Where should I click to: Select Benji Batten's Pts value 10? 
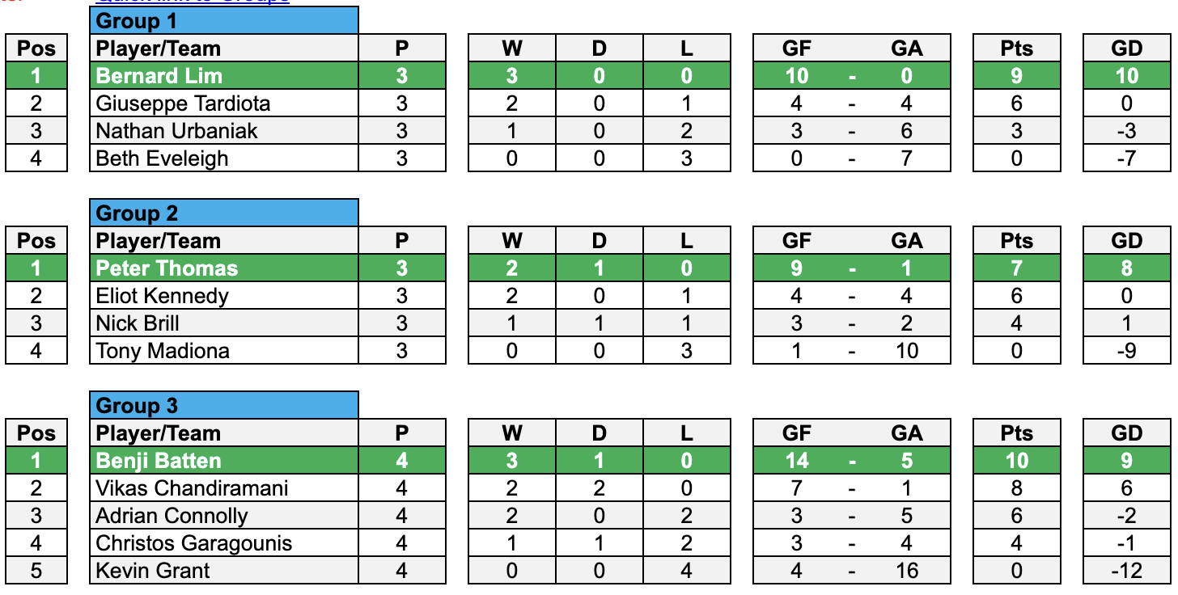pyautogui.click(x=1017, y=461)
